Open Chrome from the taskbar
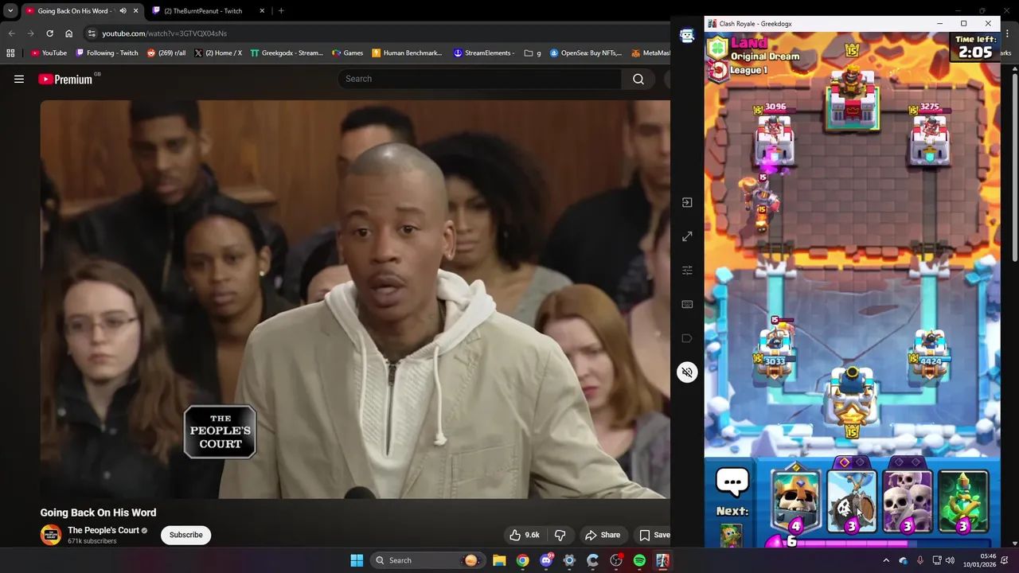Viewport: 1019px width, 573px height. pyautogui.click(x=522, y=560)
